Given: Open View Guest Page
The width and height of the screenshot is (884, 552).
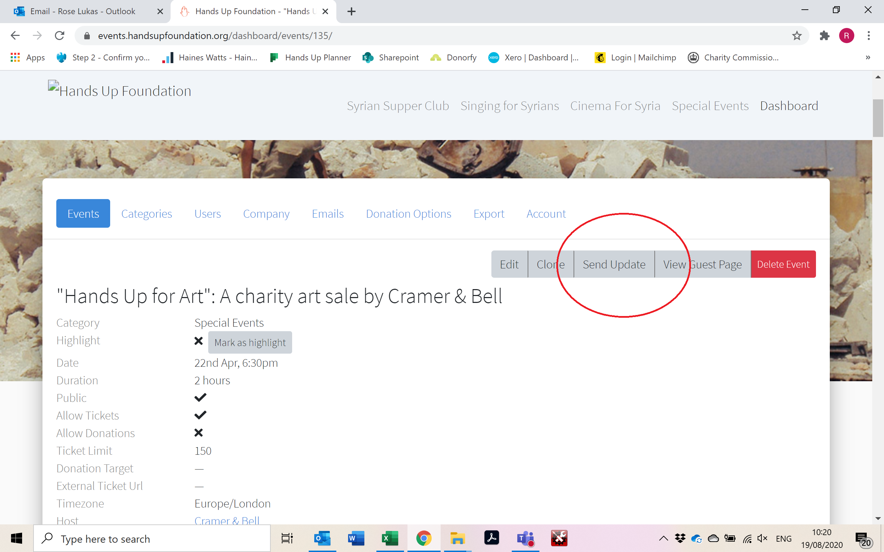Looking at the screenshot, I should click(x=702, y=264).
